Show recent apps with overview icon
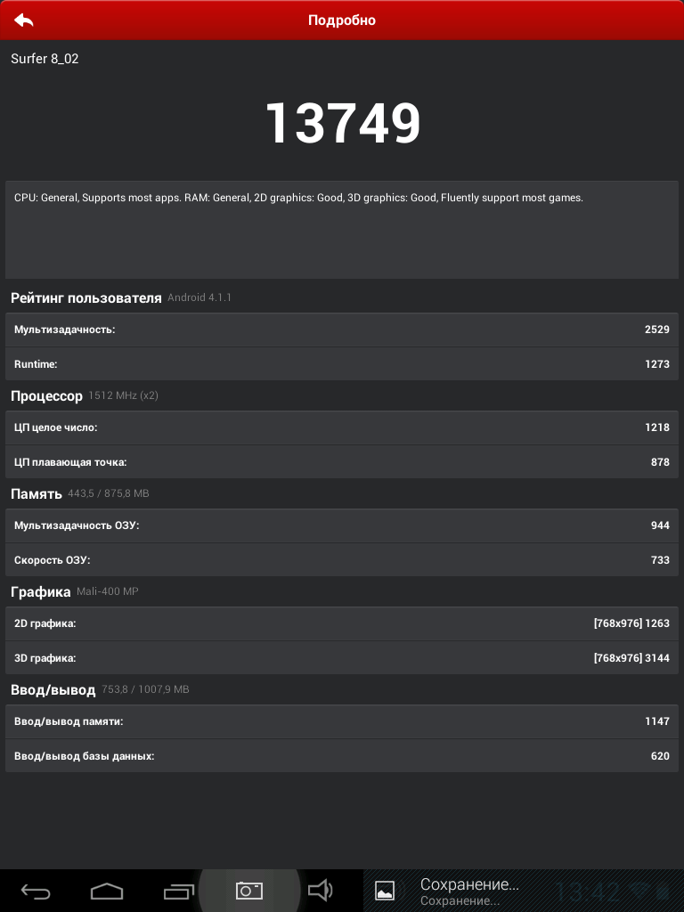 178,891
